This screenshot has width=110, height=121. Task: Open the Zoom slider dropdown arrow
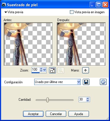click(45, 70)
